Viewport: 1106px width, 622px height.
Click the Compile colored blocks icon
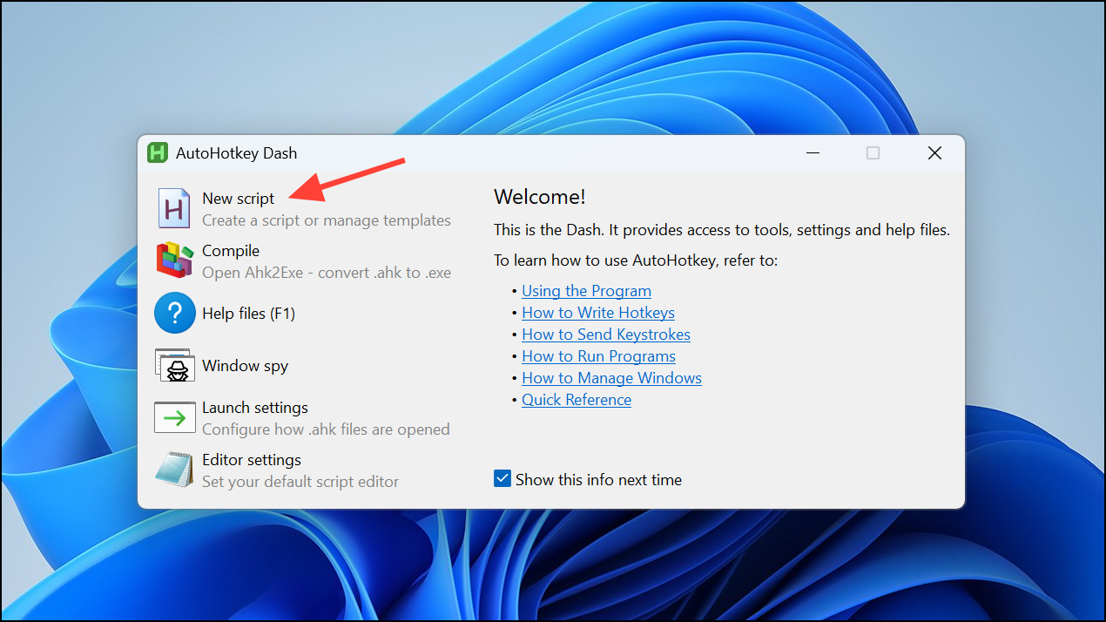[174, 260]
